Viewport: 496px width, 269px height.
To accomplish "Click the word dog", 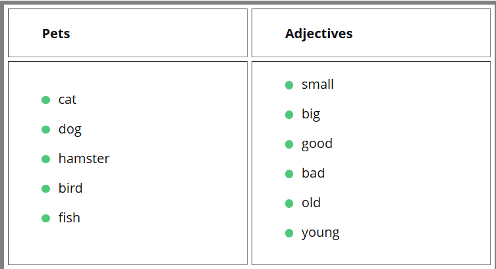I will click(x=70, y=130).
